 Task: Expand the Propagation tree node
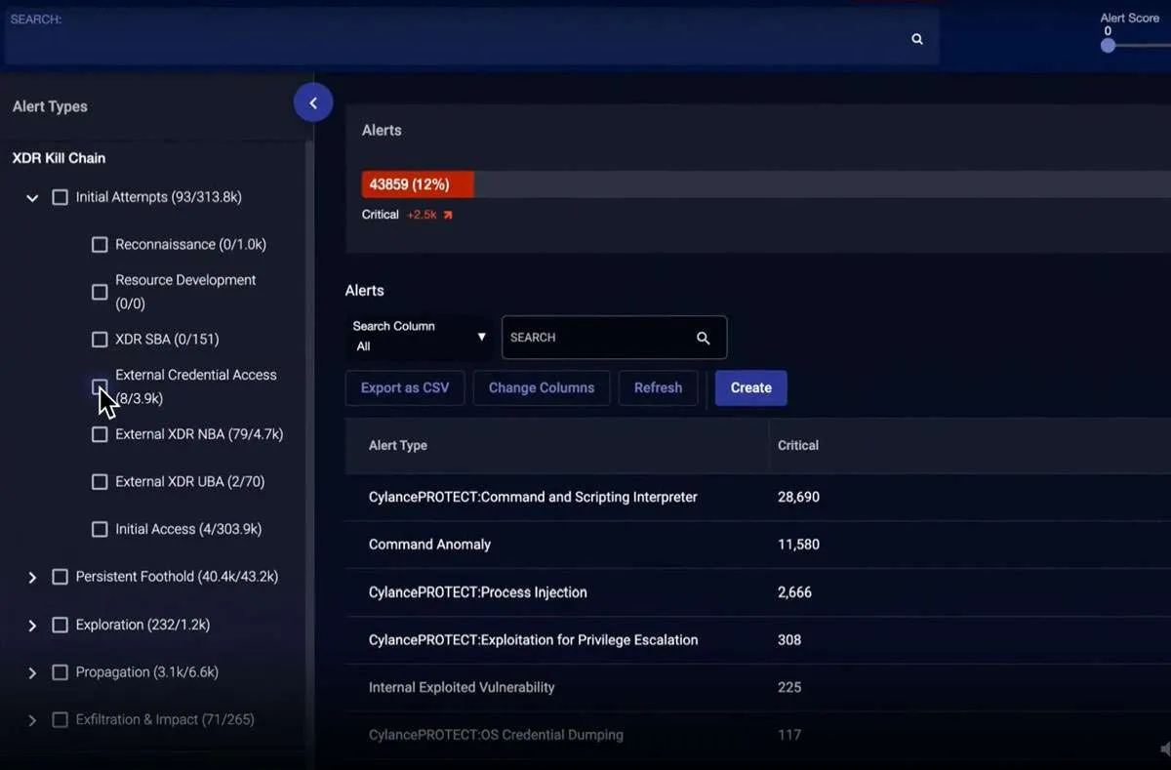coord(32,673)
